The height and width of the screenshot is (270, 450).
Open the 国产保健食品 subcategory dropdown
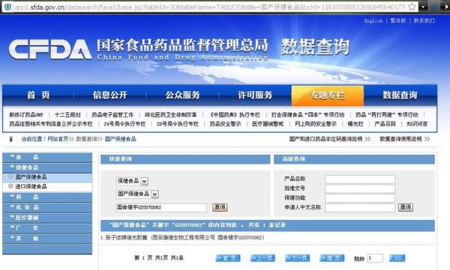[137, 194]
